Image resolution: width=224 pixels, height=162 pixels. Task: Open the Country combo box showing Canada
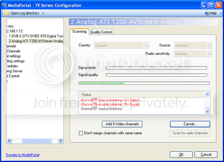tap(121, 45)
